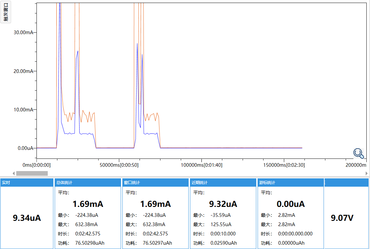Click the left arrow of horizontal scrollbar
Screen dimensions: 370x249
point(14,173)
